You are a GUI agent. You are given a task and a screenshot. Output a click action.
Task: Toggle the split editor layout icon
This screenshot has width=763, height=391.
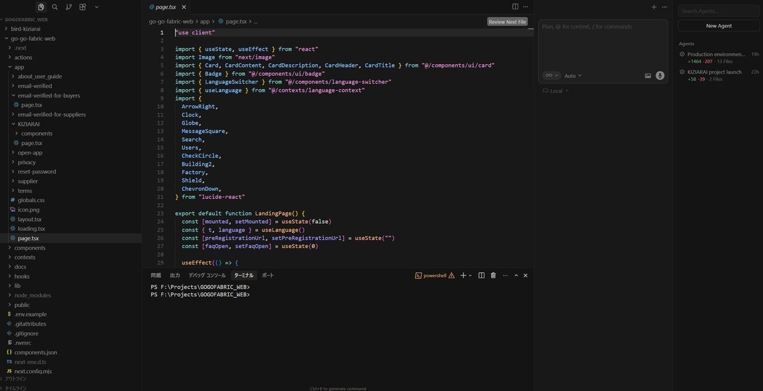click(x=515, y=6)
